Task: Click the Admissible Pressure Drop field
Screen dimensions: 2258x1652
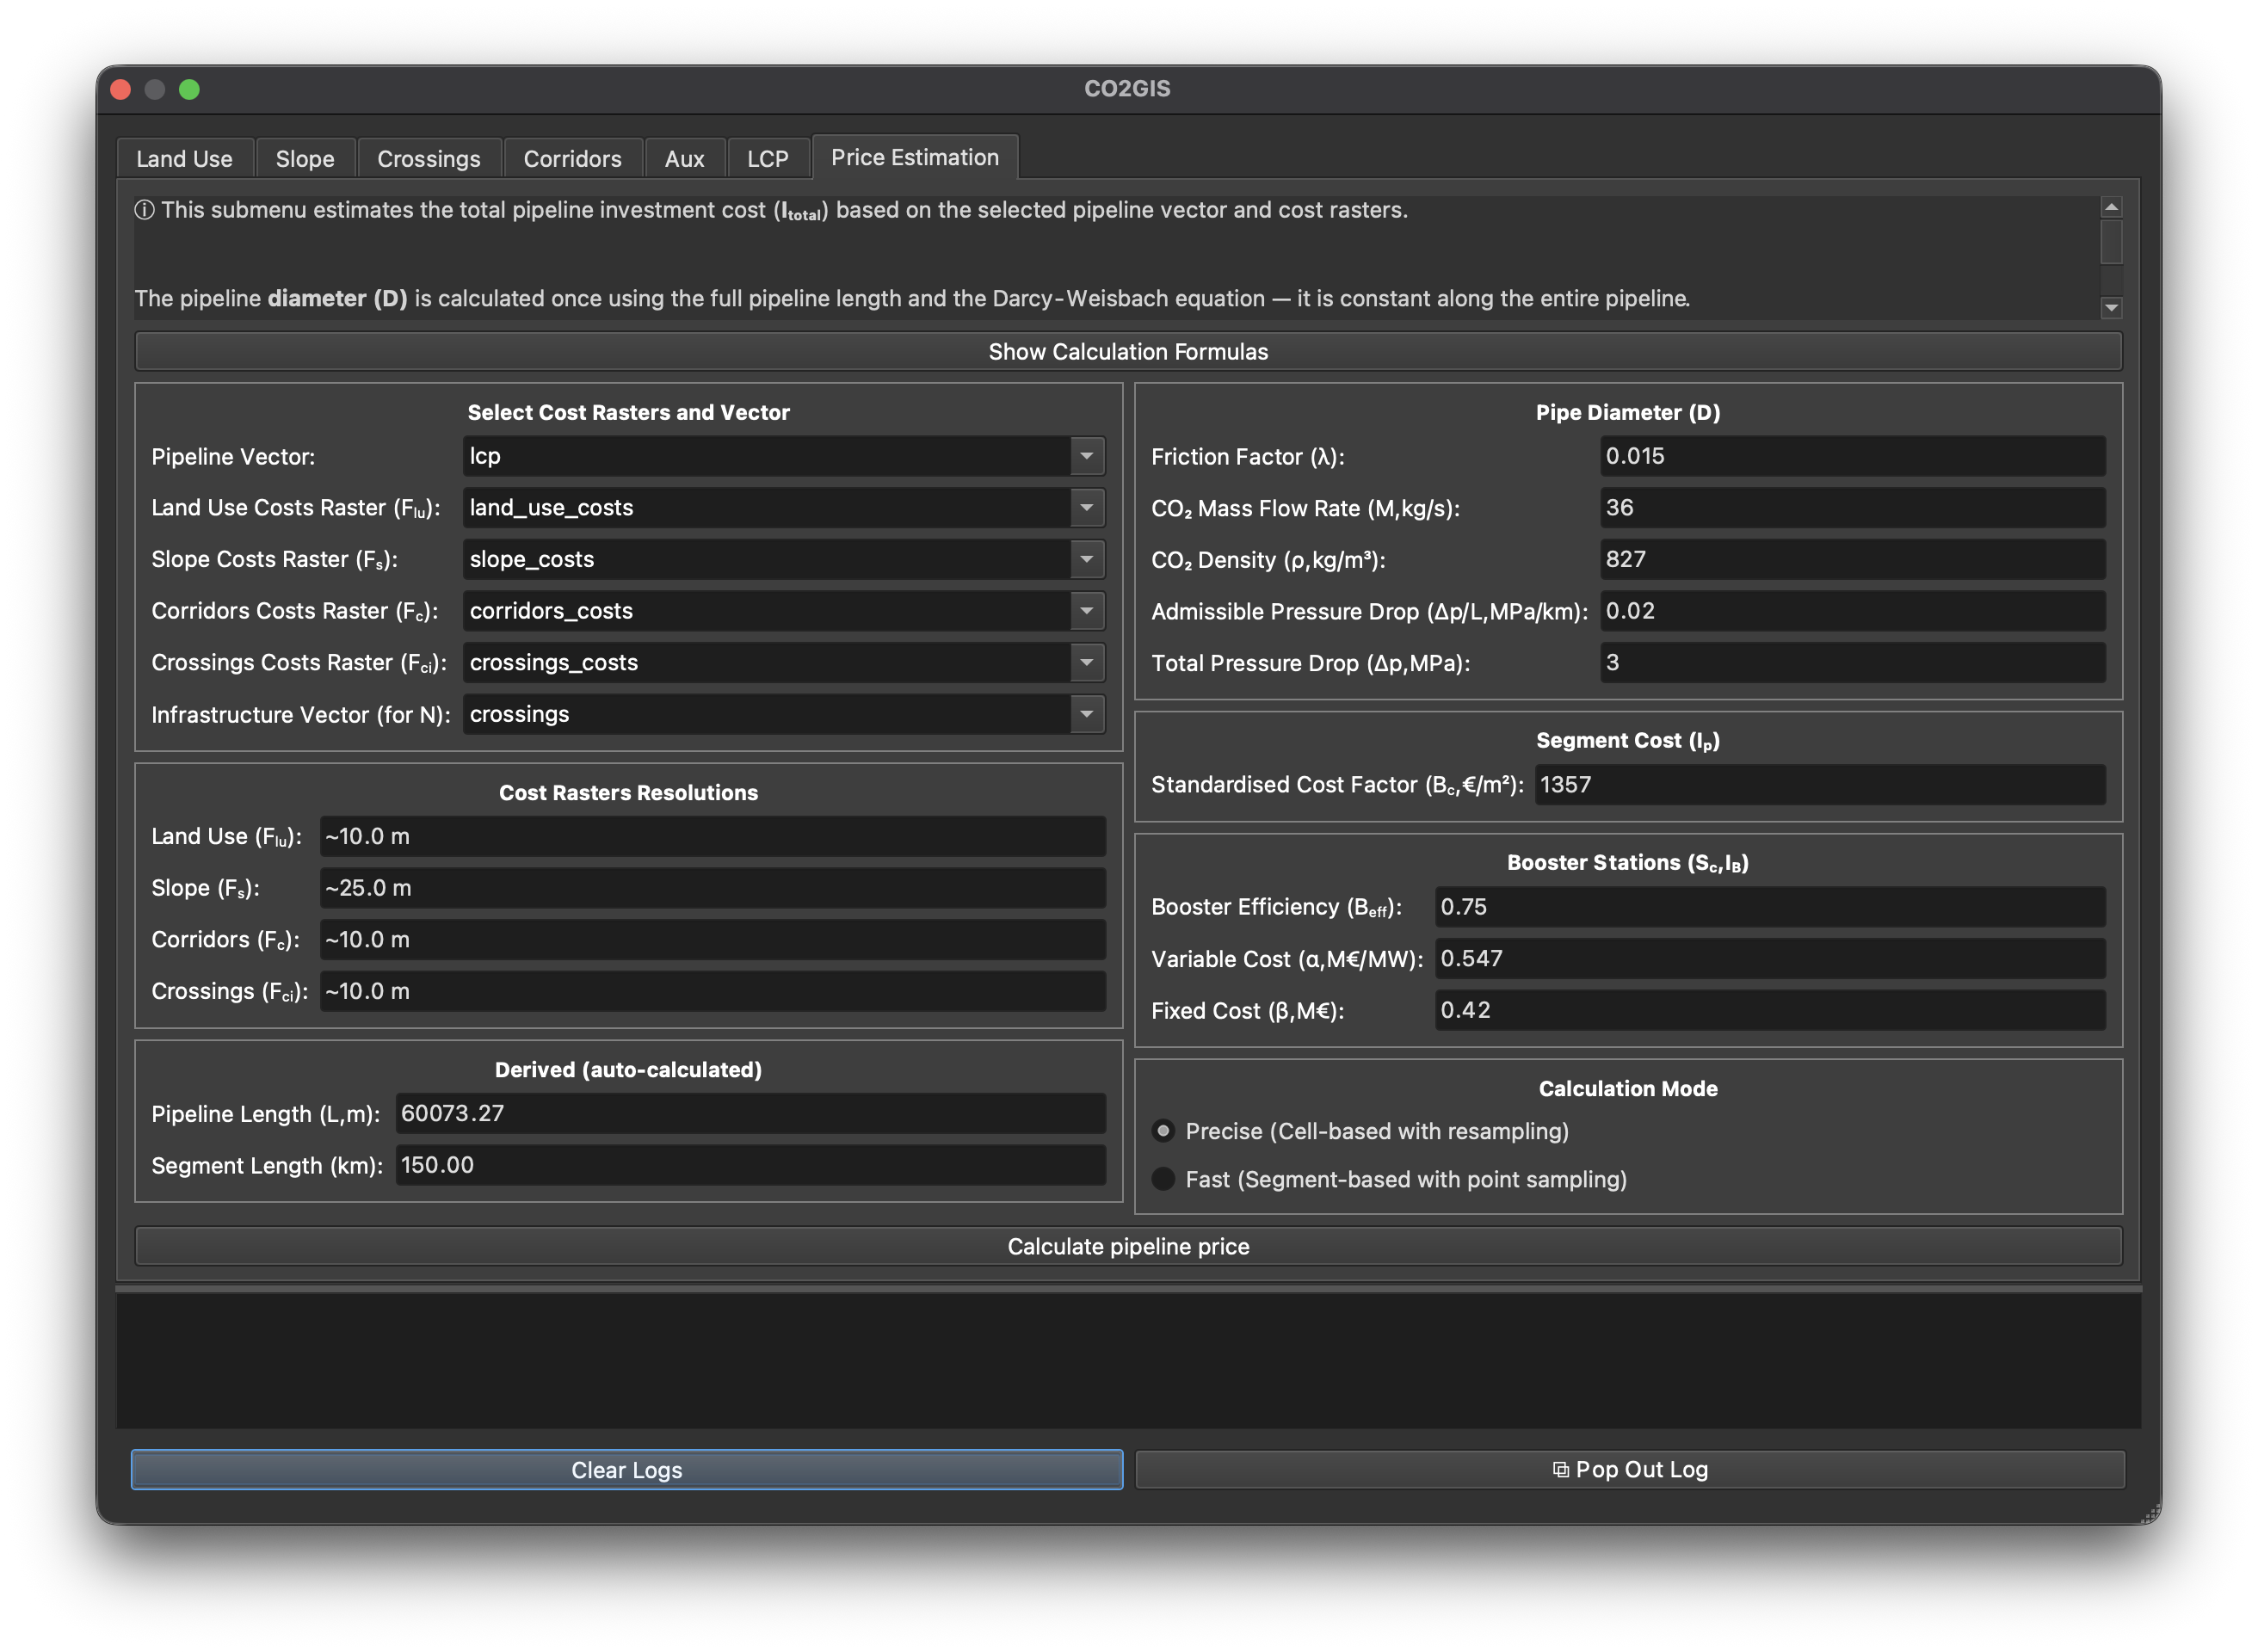Action: [1852, 611]
